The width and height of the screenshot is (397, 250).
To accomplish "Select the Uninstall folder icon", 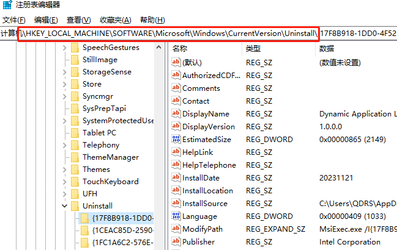I will pos(75,206).
